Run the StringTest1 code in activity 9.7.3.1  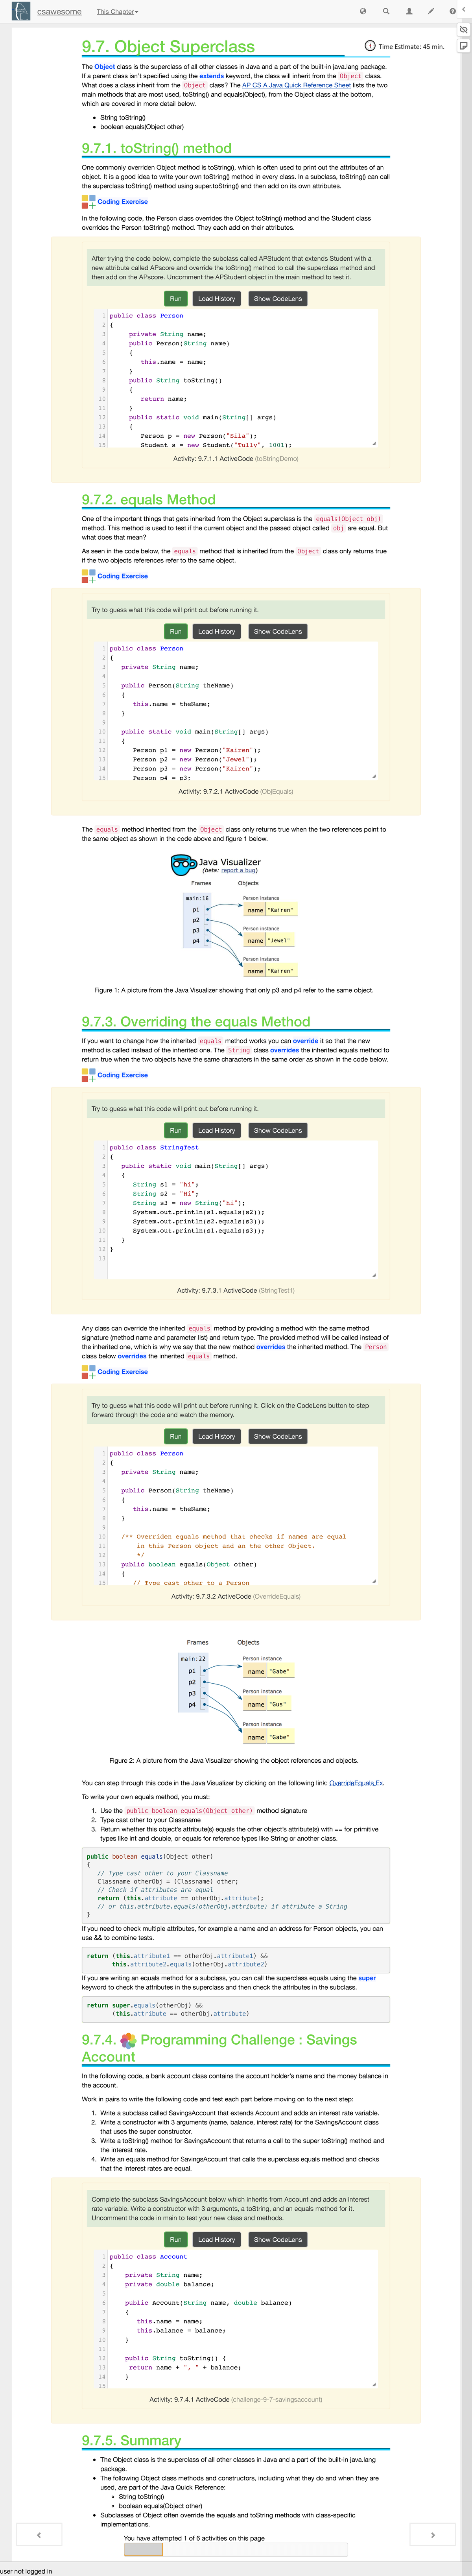click(x=175, y=1130)
